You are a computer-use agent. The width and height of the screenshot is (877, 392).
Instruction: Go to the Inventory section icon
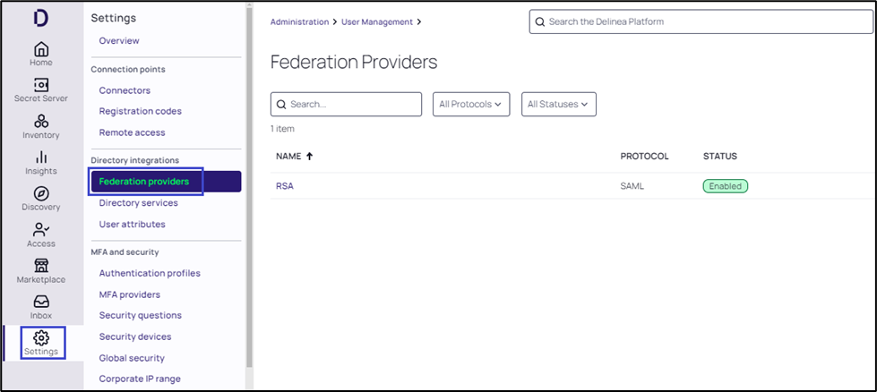(x=40, y=122)
